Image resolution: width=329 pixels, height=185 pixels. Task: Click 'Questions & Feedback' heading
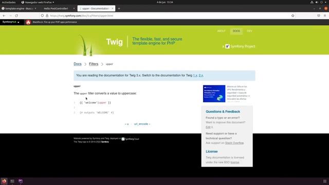click(x=223, y=112)
